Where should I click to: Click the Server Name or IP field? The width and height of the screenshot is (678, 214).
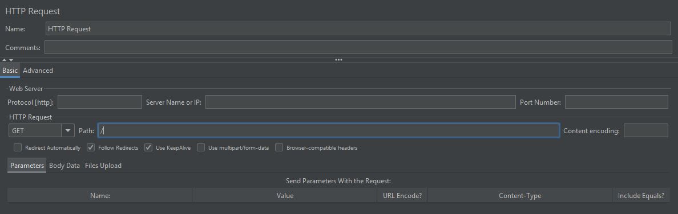(360, 102)
